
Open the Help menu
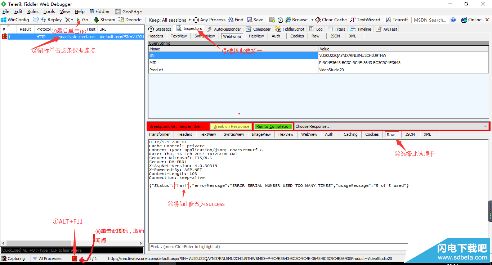80,12
